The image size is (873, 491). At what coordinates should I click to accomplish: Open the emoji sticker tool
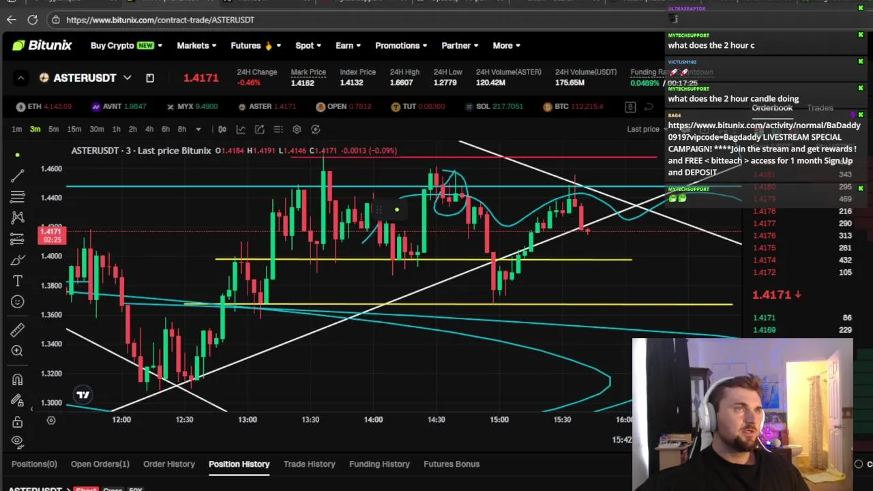[18, 301]
